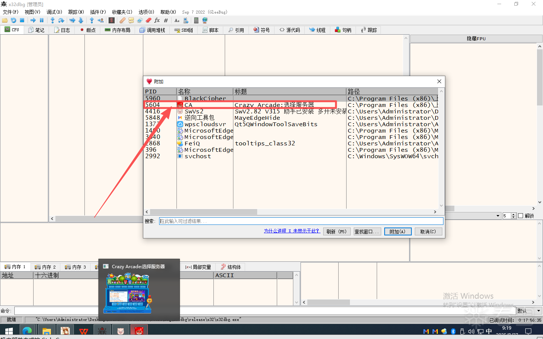Focus the 命令 input field
This screenshot has height=339, width=543.
click(265, 311)
